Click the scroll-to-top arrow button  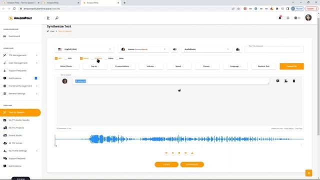click(308, 173)
